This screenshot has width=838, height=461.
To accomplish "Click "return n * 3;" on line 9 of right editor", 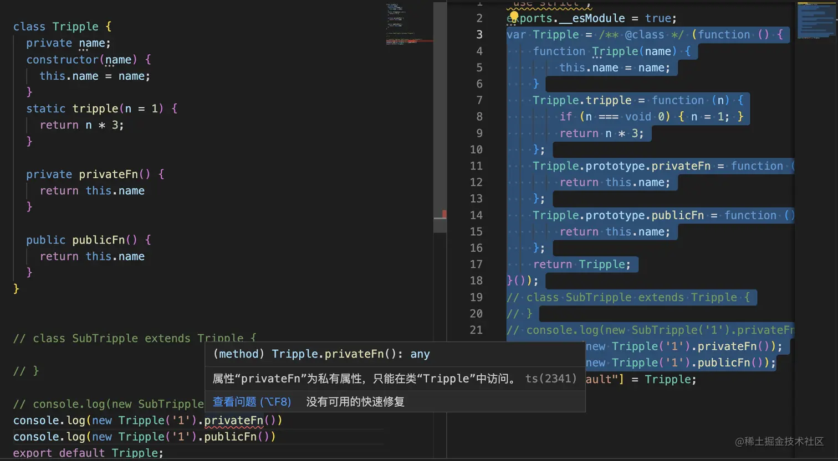I will [602, 133].
